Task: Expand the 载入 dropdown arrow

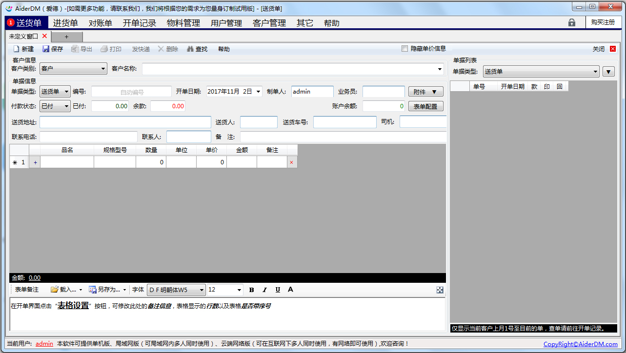Action: 81,290
